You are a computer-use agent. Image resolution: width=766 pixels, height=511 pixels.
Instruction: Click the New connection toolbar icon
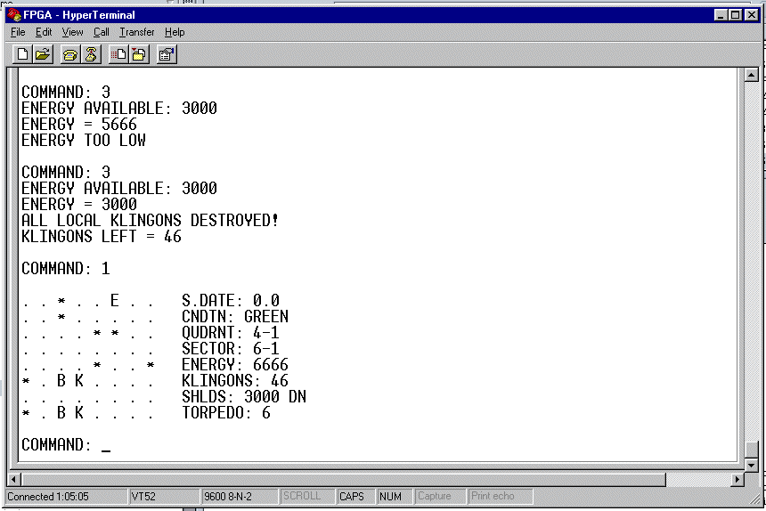point(24,54)
